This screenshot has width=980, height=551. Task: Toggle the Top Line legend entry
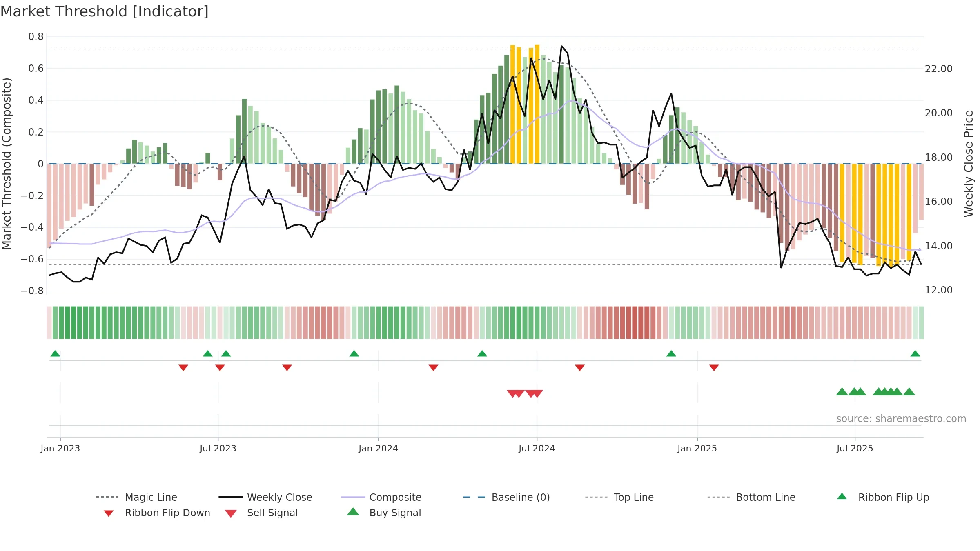click(x=619, y=497)
